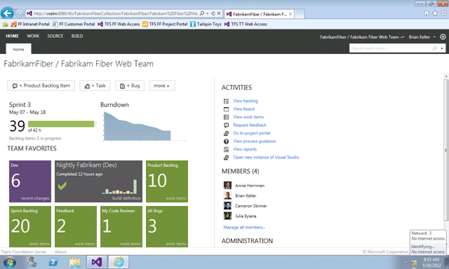Click the Open Visual Studio instance icon
The height and width of the screenshot is (269, 449).
[226, 157]
